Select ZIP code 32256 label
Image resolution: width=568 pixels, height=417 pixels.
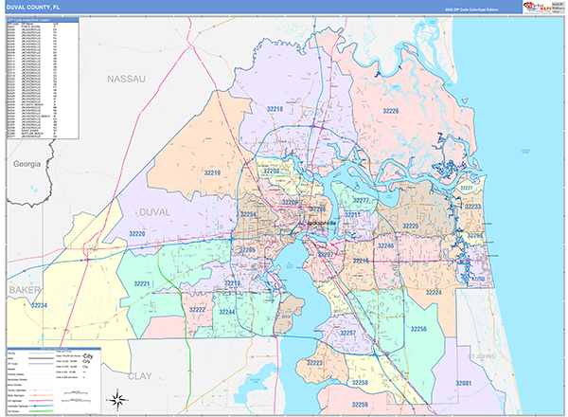(x=418, y=329)
